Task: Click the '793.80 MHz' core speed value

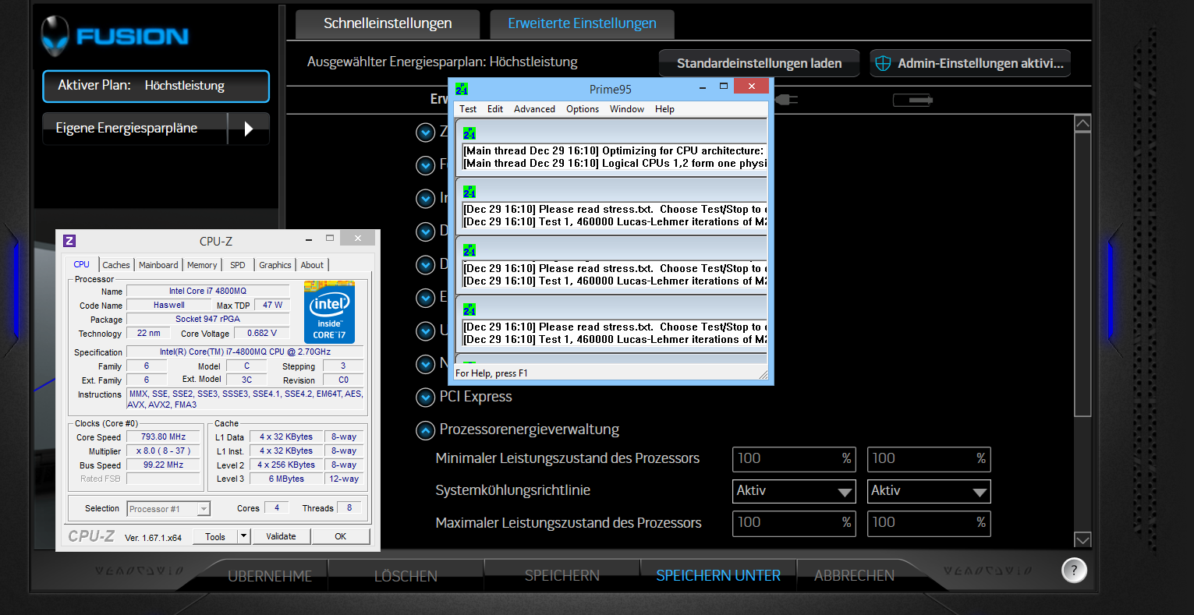Action: pos(163,437)
